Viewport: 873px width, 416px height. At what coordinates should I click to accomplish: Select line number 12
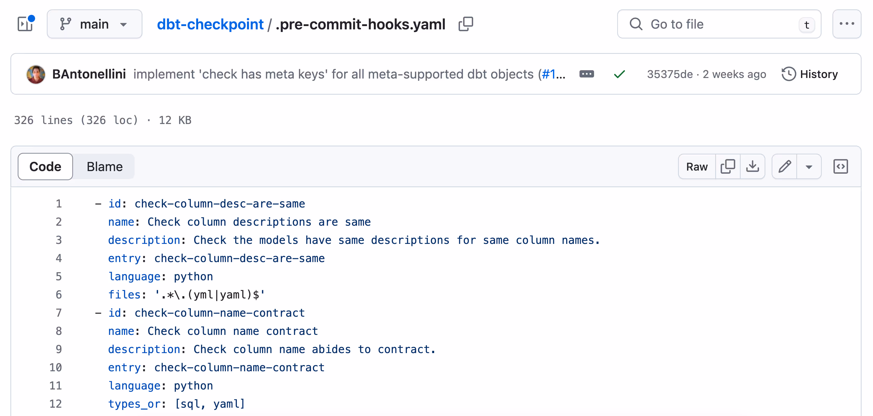[x=56, y=404]
